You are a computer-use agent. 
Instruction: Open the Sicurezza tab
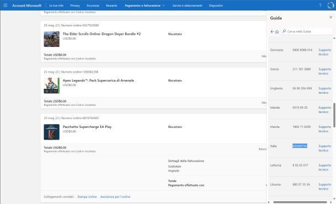93,6
